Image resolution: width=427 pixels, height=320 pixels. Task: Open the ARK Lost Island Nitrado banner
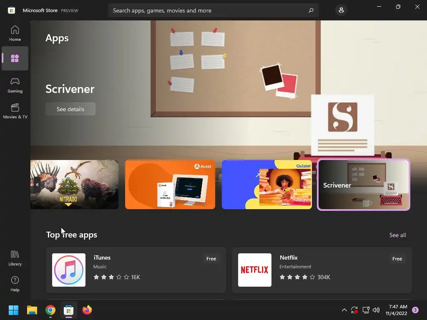click(x=74, y=185)
